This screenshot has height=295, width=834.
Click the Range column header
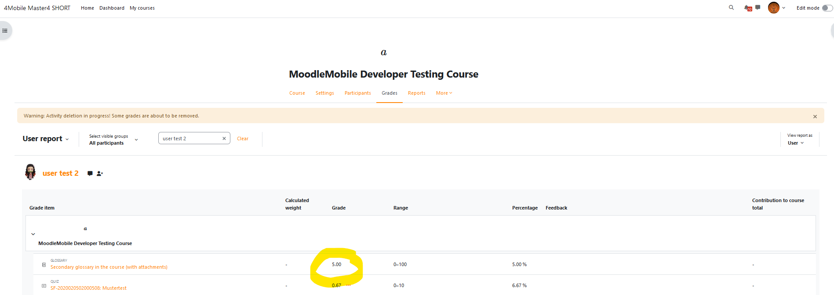click(401, 208)
